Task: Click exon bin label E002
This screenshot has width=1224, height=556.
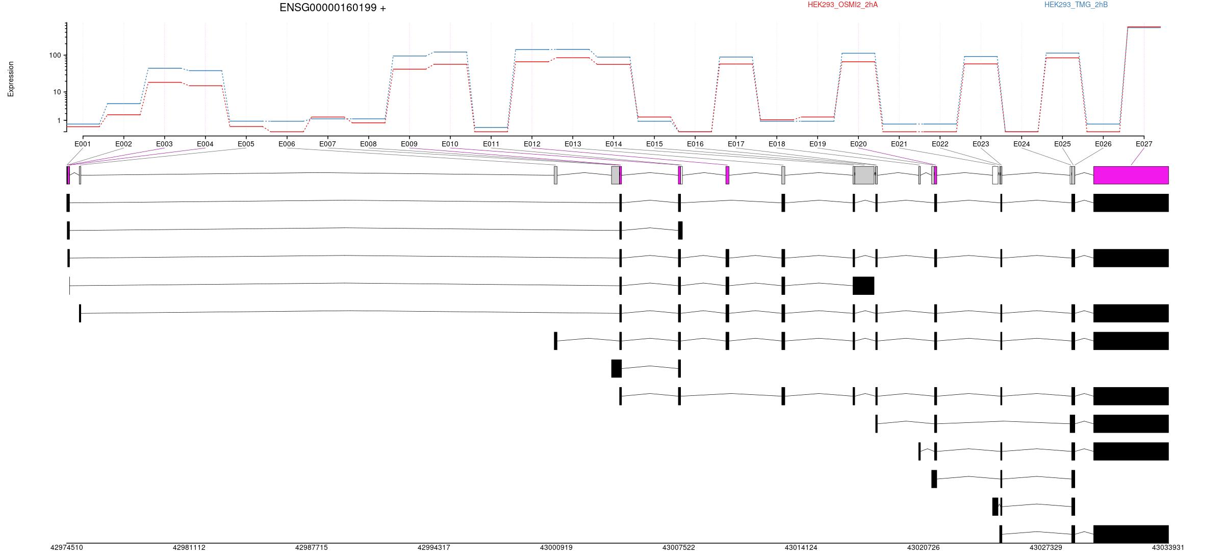Action: (x=123, y=144)
